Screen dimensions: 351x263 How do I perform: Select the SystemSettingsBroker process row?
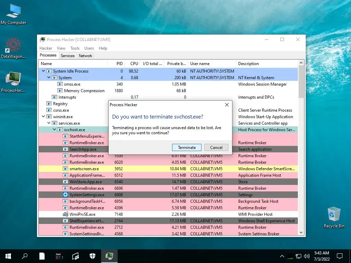point(168,233)
